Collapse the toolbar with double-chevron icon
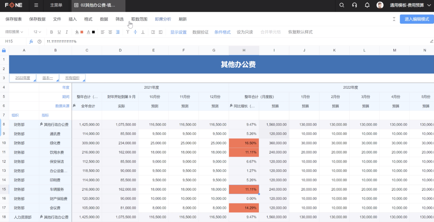Image resolution: width=434 pixels, height=222 pixels. [394, 19]
